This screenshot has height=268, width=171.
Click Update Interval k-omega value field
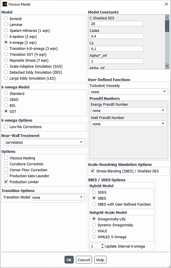pos(95,246)
